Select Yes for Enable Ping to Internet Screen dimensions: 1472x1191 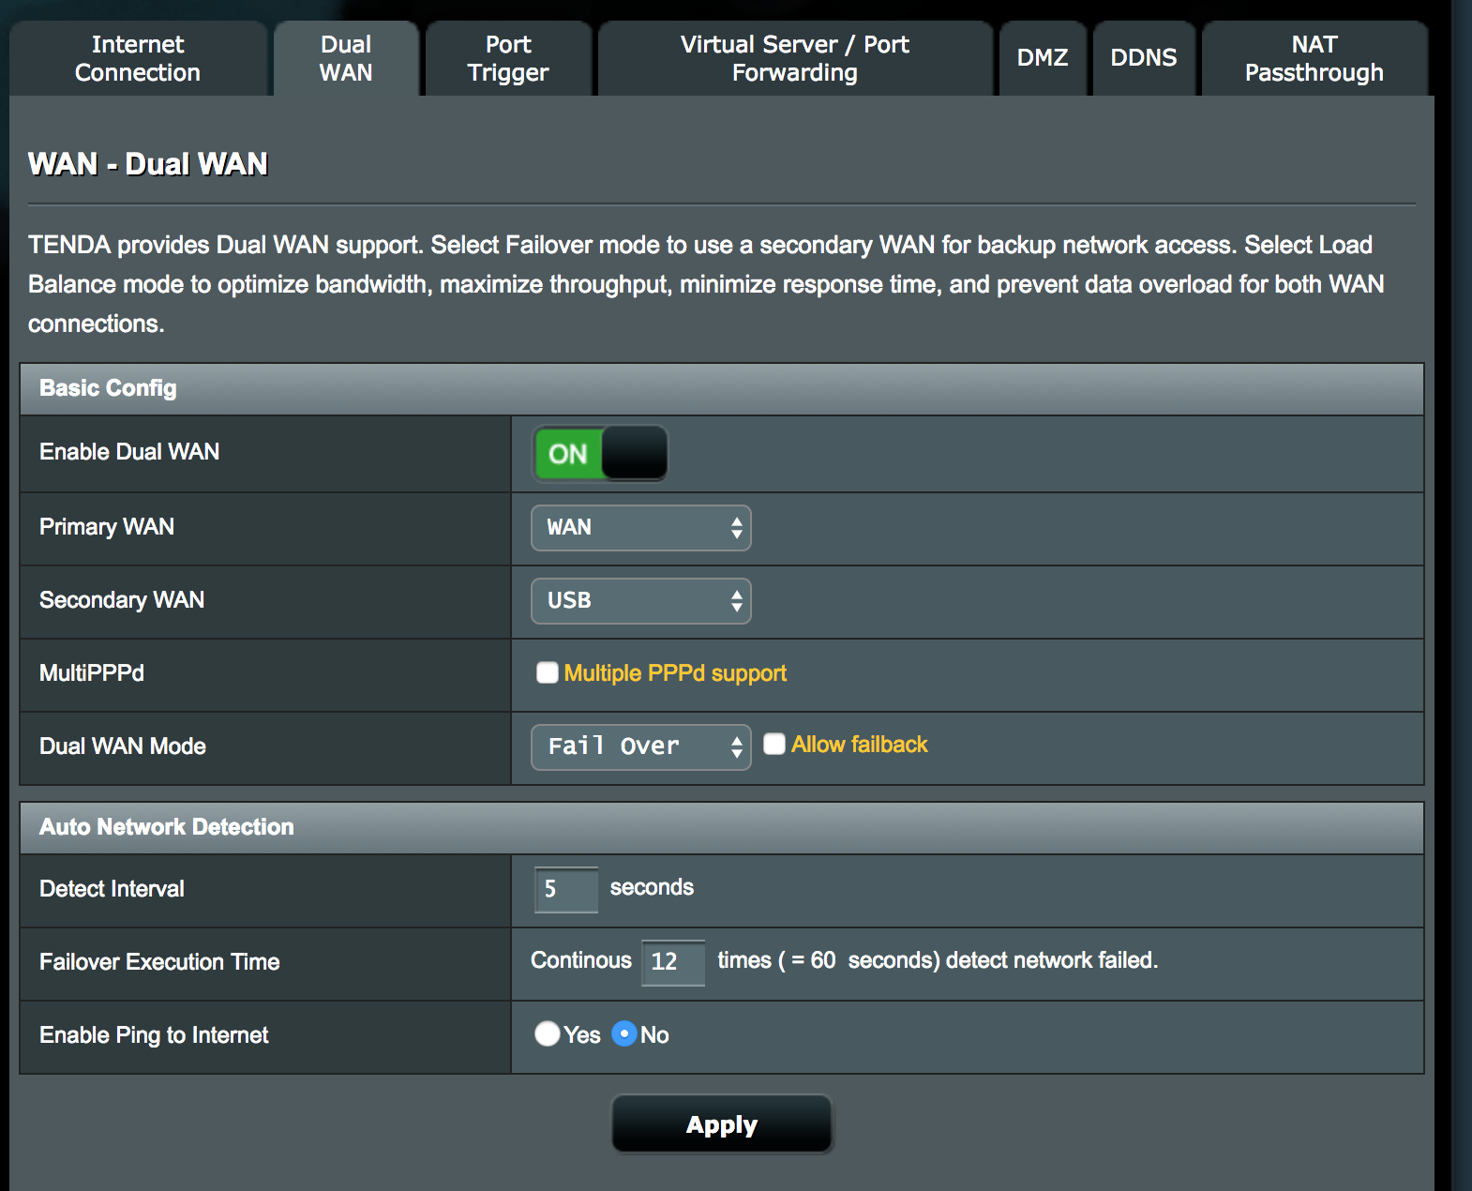point(547,1033)
